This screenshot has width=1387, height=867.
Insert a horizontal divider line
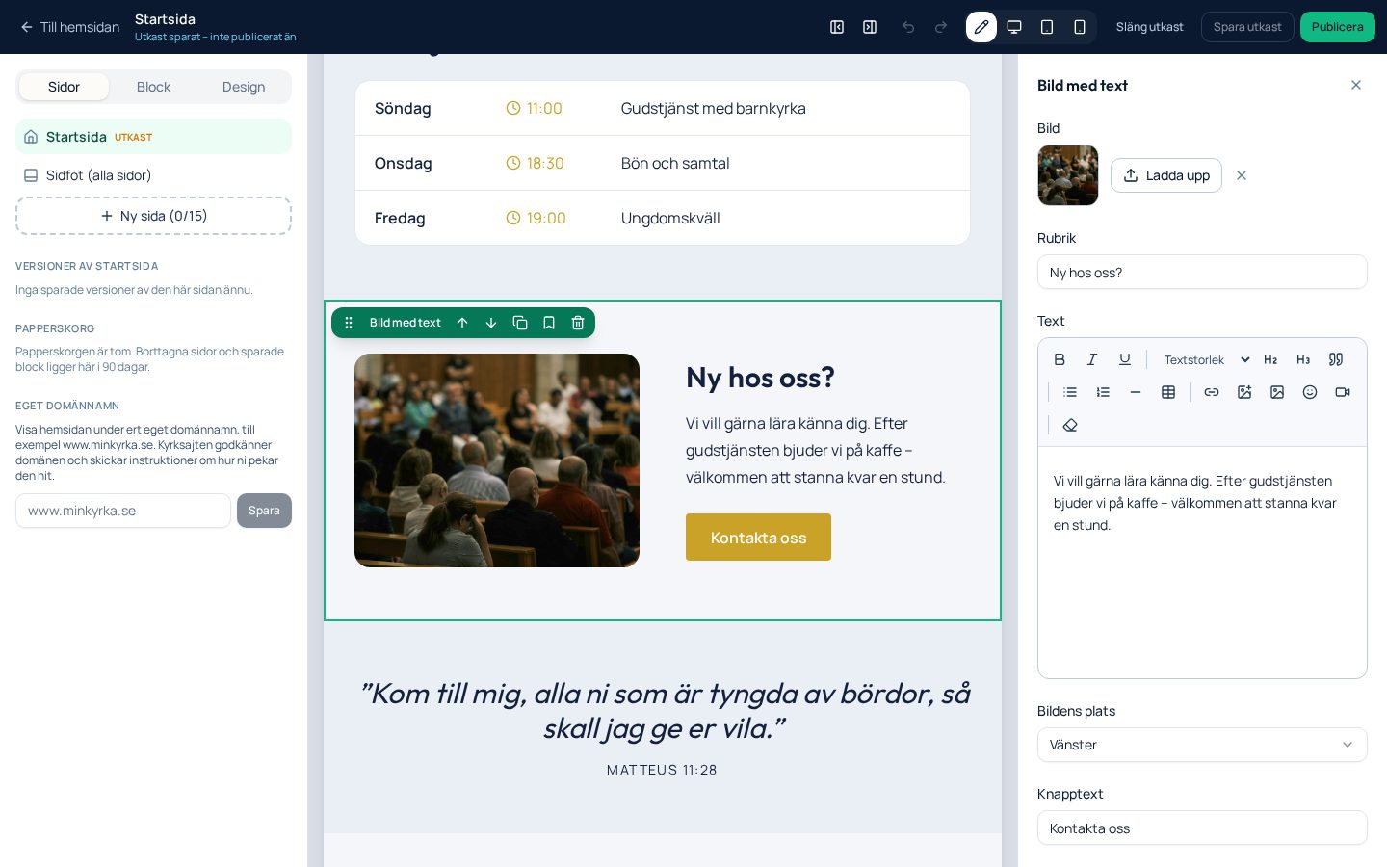coord(1136,392)
